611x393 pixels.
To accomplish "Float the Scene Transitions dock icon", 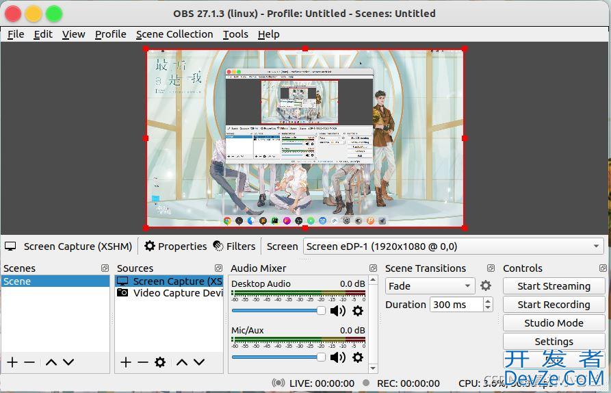I will [x=491, y=268].
